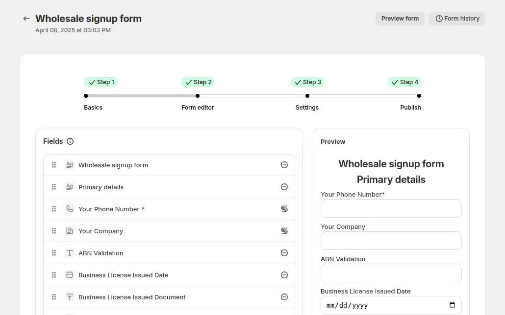
Task: Select the Step 3 badge
Action: pyautogui.click(x=307, y=82)
